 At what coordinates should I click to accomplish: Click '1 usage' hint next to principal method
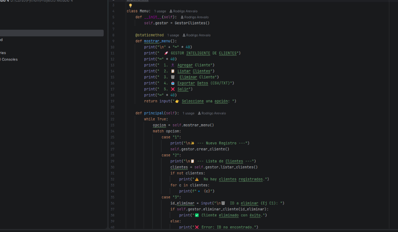pos(188,113)
